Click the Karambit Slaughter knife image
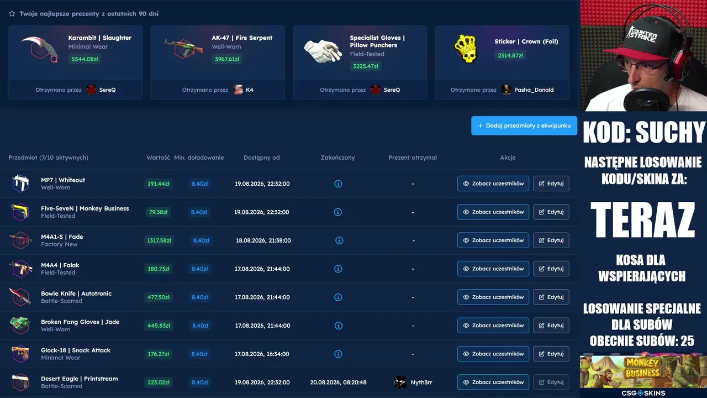The width and height of the screenshot is (707, 398). click(x=40, y=49)
